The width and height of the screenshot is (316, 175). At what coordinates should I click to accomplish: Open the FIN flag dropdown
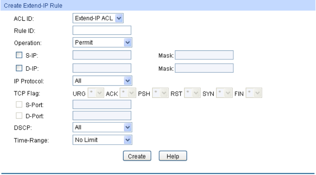[254, 93]
